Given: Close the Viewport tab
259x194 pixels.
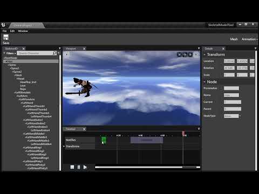Looking at the screenshot, I should coord(84,48).
